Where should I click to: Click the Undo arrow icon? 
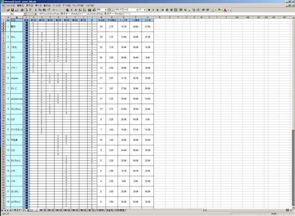[x=54, y=9]
